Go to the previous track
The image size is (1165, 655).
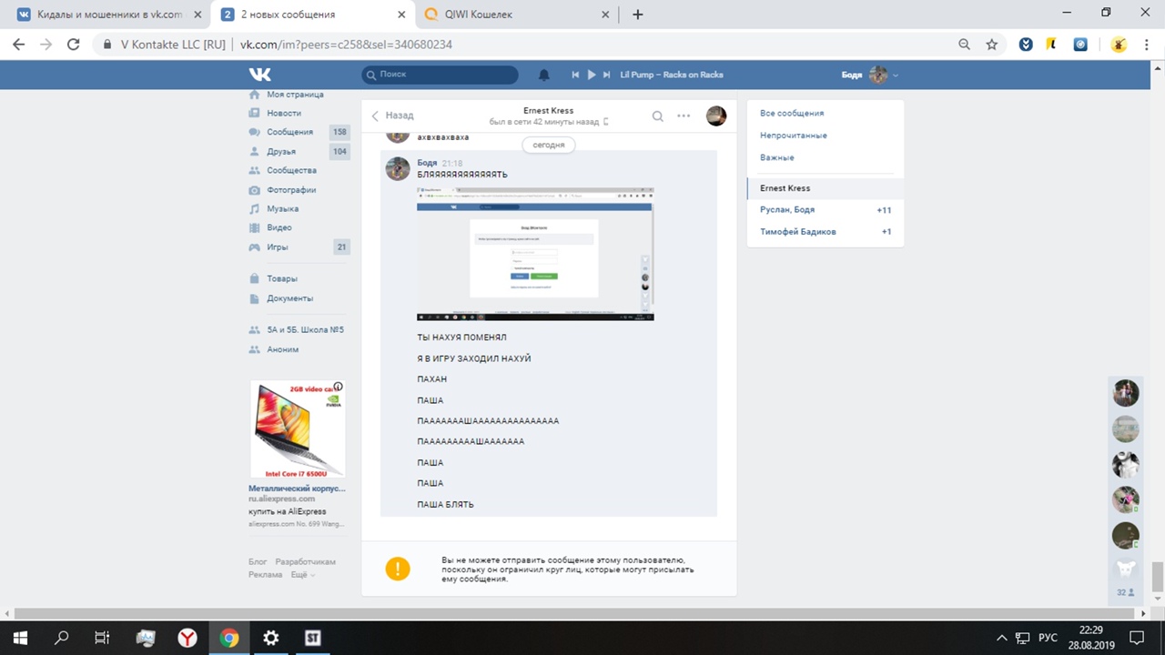click(x=575, y=75)
